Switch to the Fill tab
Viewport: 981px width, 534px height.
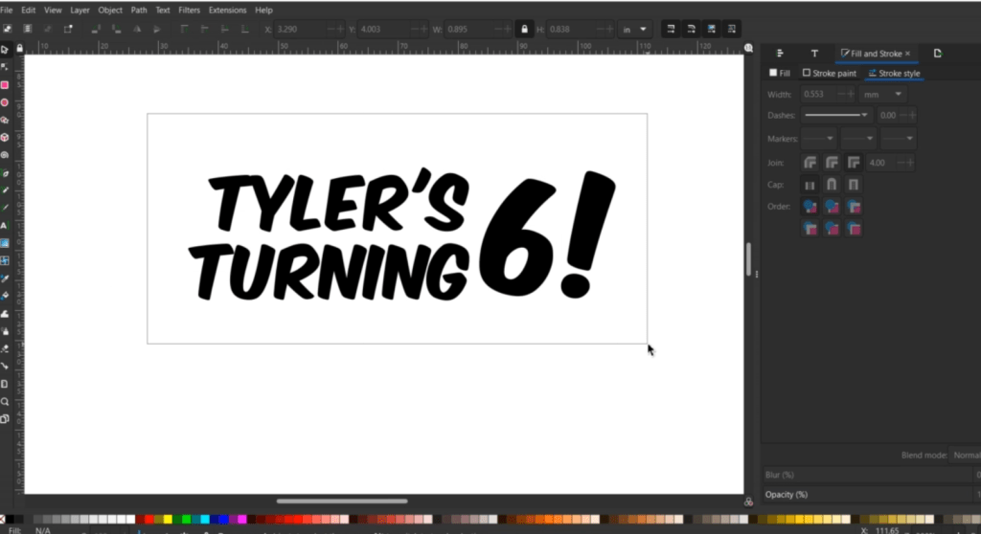coord(780,73)
